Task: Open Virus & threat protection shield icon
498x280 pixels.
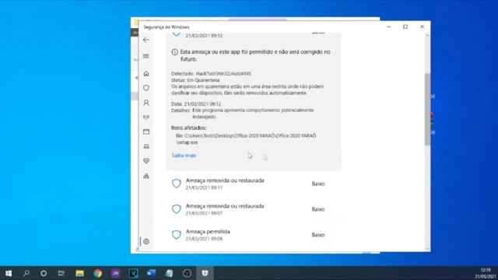Action: (146, 88)
